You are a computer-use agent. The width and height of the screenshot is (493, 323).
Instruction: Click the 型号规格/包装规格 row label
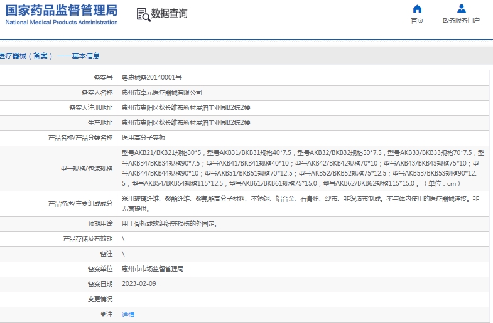87,169
